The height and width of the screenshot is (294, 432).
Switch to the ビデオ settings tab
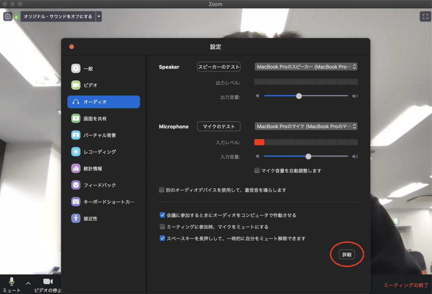(104, 85)
